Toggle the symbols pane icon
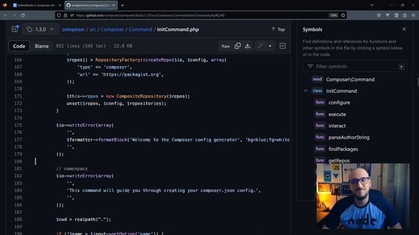This screenshot has height=235, width=419. point(282,46)
